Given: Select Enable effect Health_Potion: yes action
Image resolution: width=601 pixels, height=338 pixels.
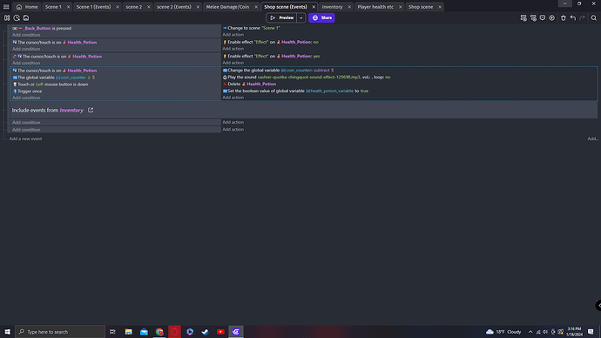Looking at the screenshot, I should (272, 56).
